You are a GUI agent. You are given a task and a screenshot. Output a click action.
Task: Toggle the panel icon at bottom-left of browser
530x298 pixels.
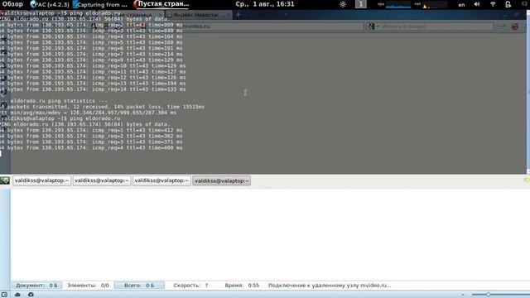tap(4, 295)
